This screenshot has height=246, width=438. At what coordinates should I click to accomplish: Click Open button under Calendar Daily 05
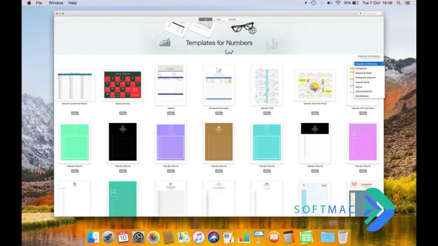click(267, 171)
